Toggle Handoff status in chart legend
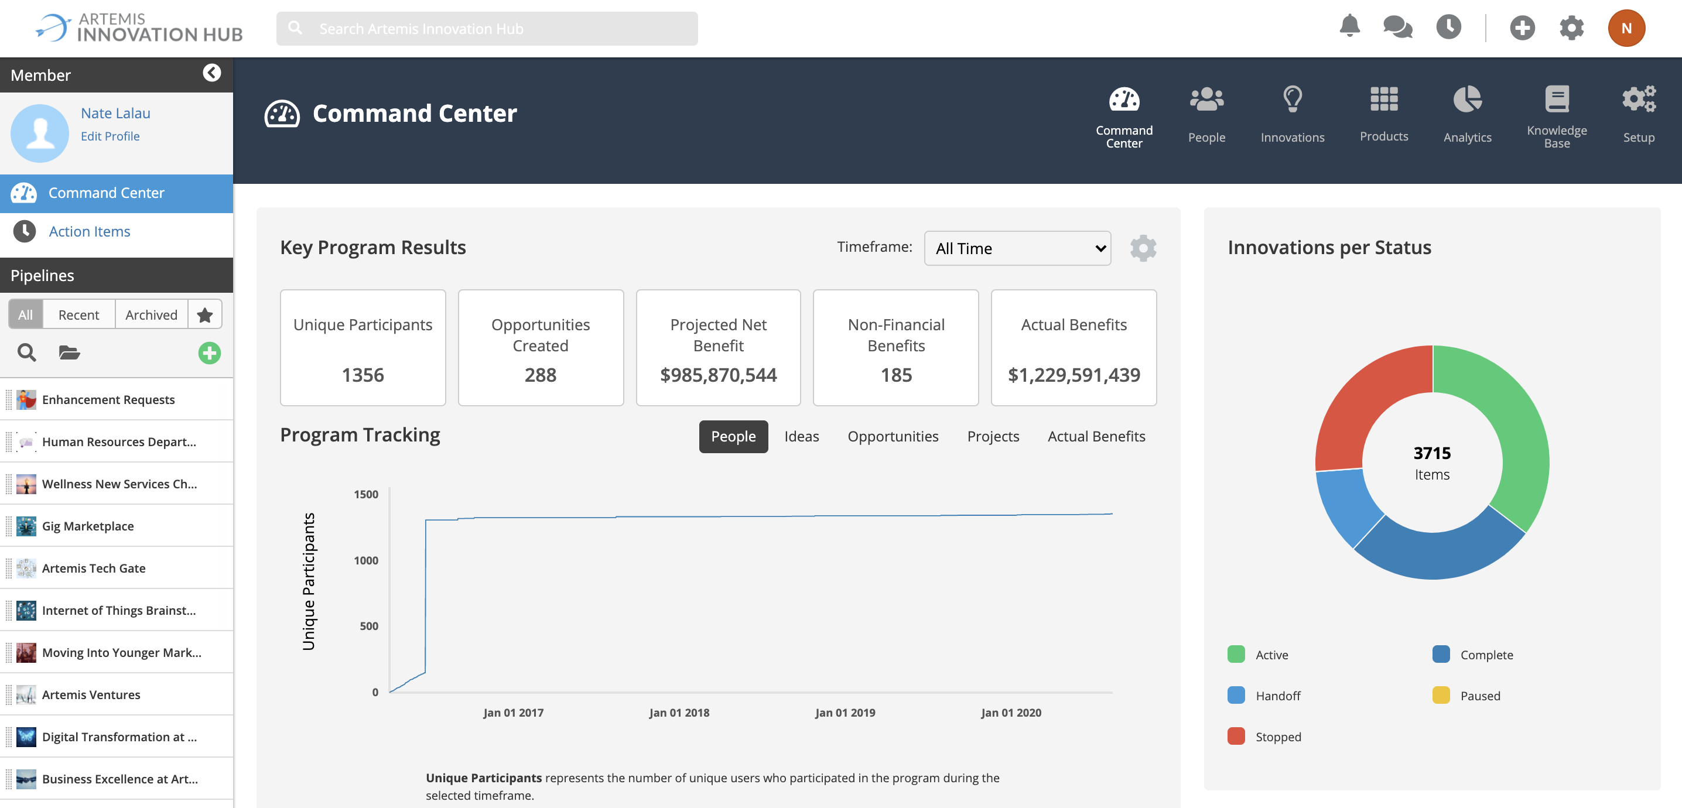The image size is (1682, 808). 1264,695
